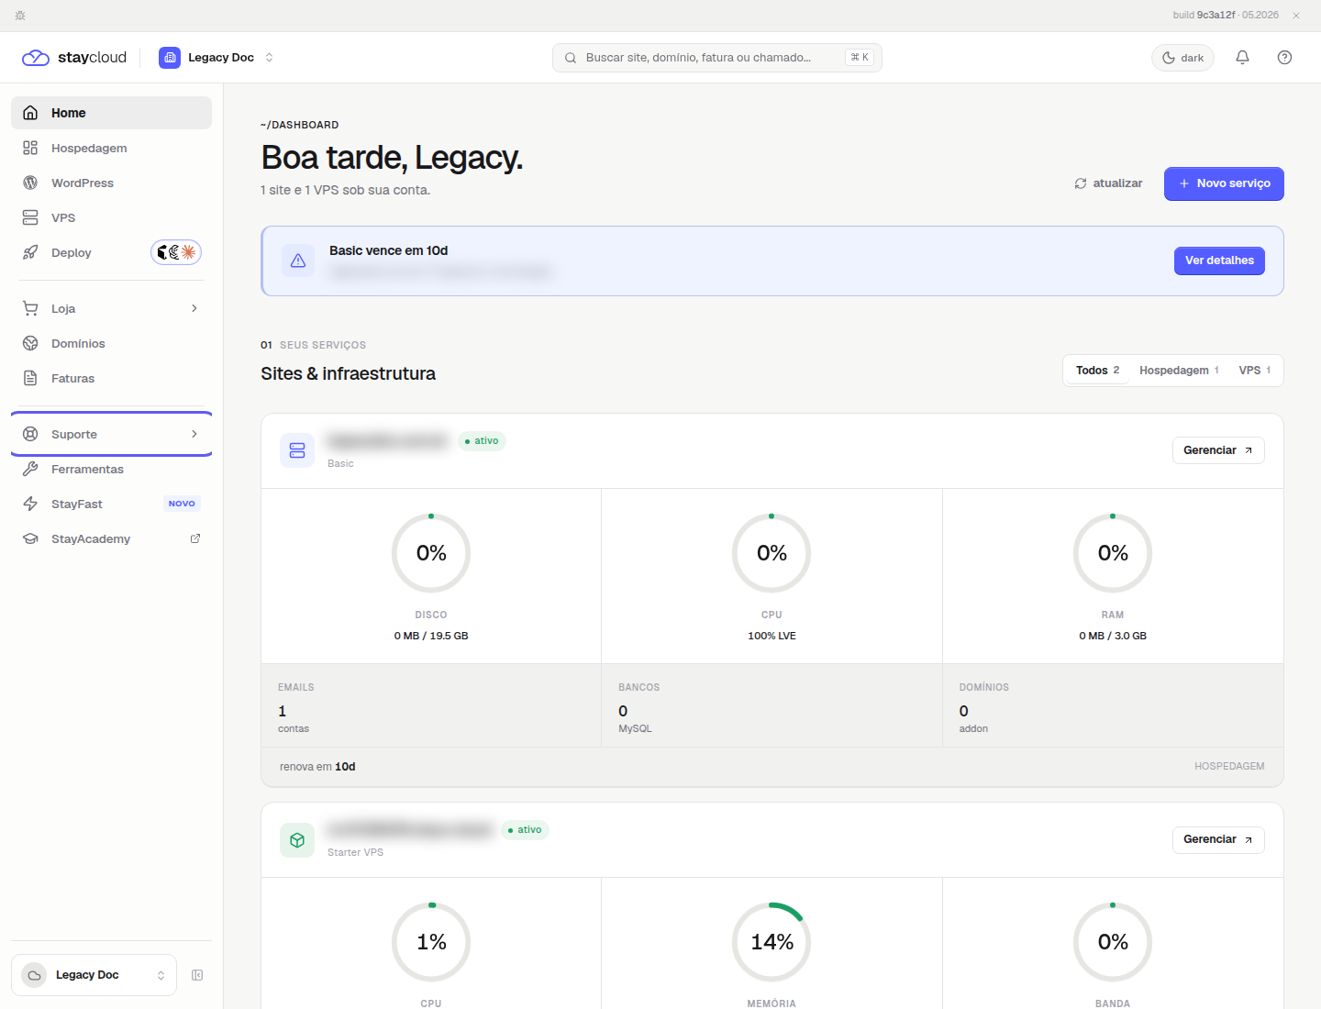Click the ~/DASHBOARD breadcrumb
Image resolution: width=1321 pixels, height=1009 pixels.
pos(300,125)
